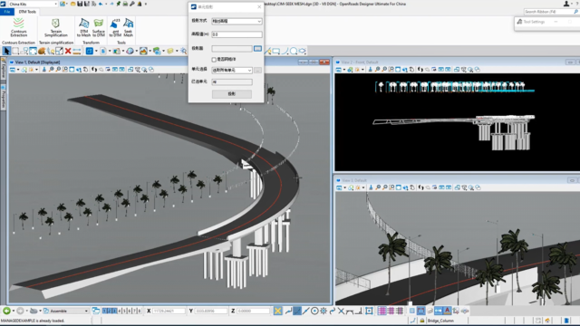Click the selected elements count field in dialog
This screenshot has width=580, height=326.
tap(232, 82)
